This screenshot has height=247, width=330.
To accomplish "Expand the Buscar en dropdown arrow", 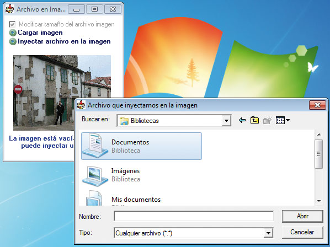I will coord(226,121).
